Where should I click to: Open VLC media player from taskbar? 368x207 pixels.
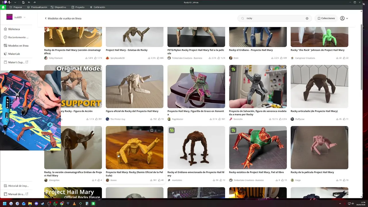coord(74,204)
